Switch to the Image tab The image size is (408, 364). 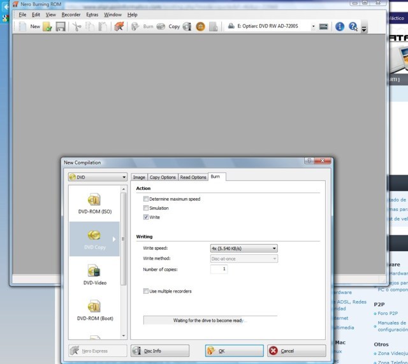(139, 177)
